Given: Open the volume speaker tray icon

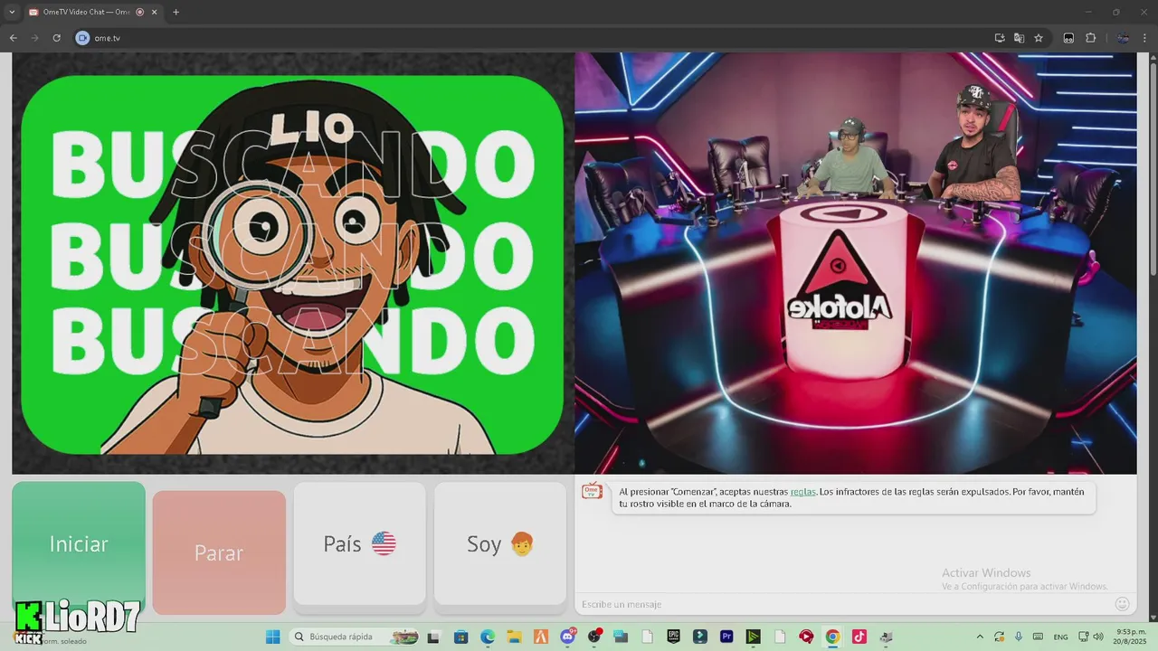Looking at the screenshot, I should [x=1098, y=637].
